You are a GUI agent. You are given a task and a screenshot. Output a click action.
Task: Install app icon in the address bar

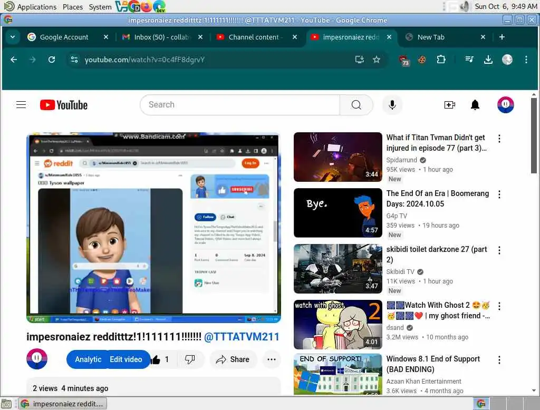[x=359, y=60]
